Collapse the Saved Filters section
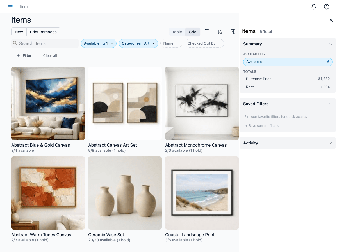Screen dimensions: 337x252 [x=330, y=104]
